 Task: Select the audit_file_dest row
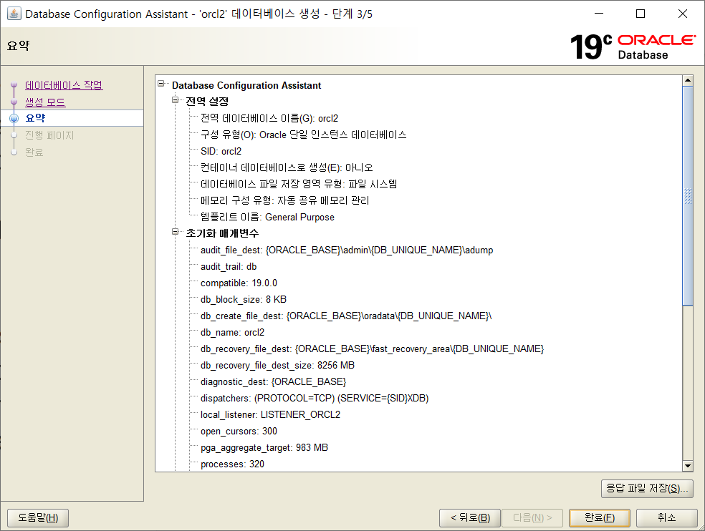click(x=347, y=250)
